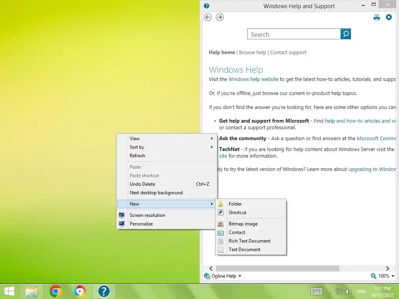
Task: Create a new Contact
Action: point(251,232)
